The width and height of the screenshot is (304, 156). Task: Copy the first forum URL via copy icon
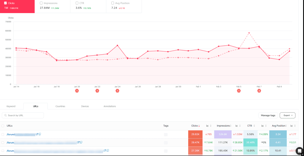tap(40, 134)
